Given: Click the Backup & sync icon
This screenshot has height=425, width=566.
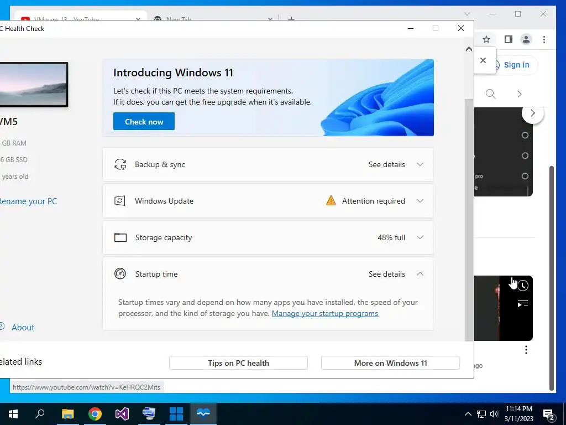Looking at the screenshot, I should coord(120,164).
